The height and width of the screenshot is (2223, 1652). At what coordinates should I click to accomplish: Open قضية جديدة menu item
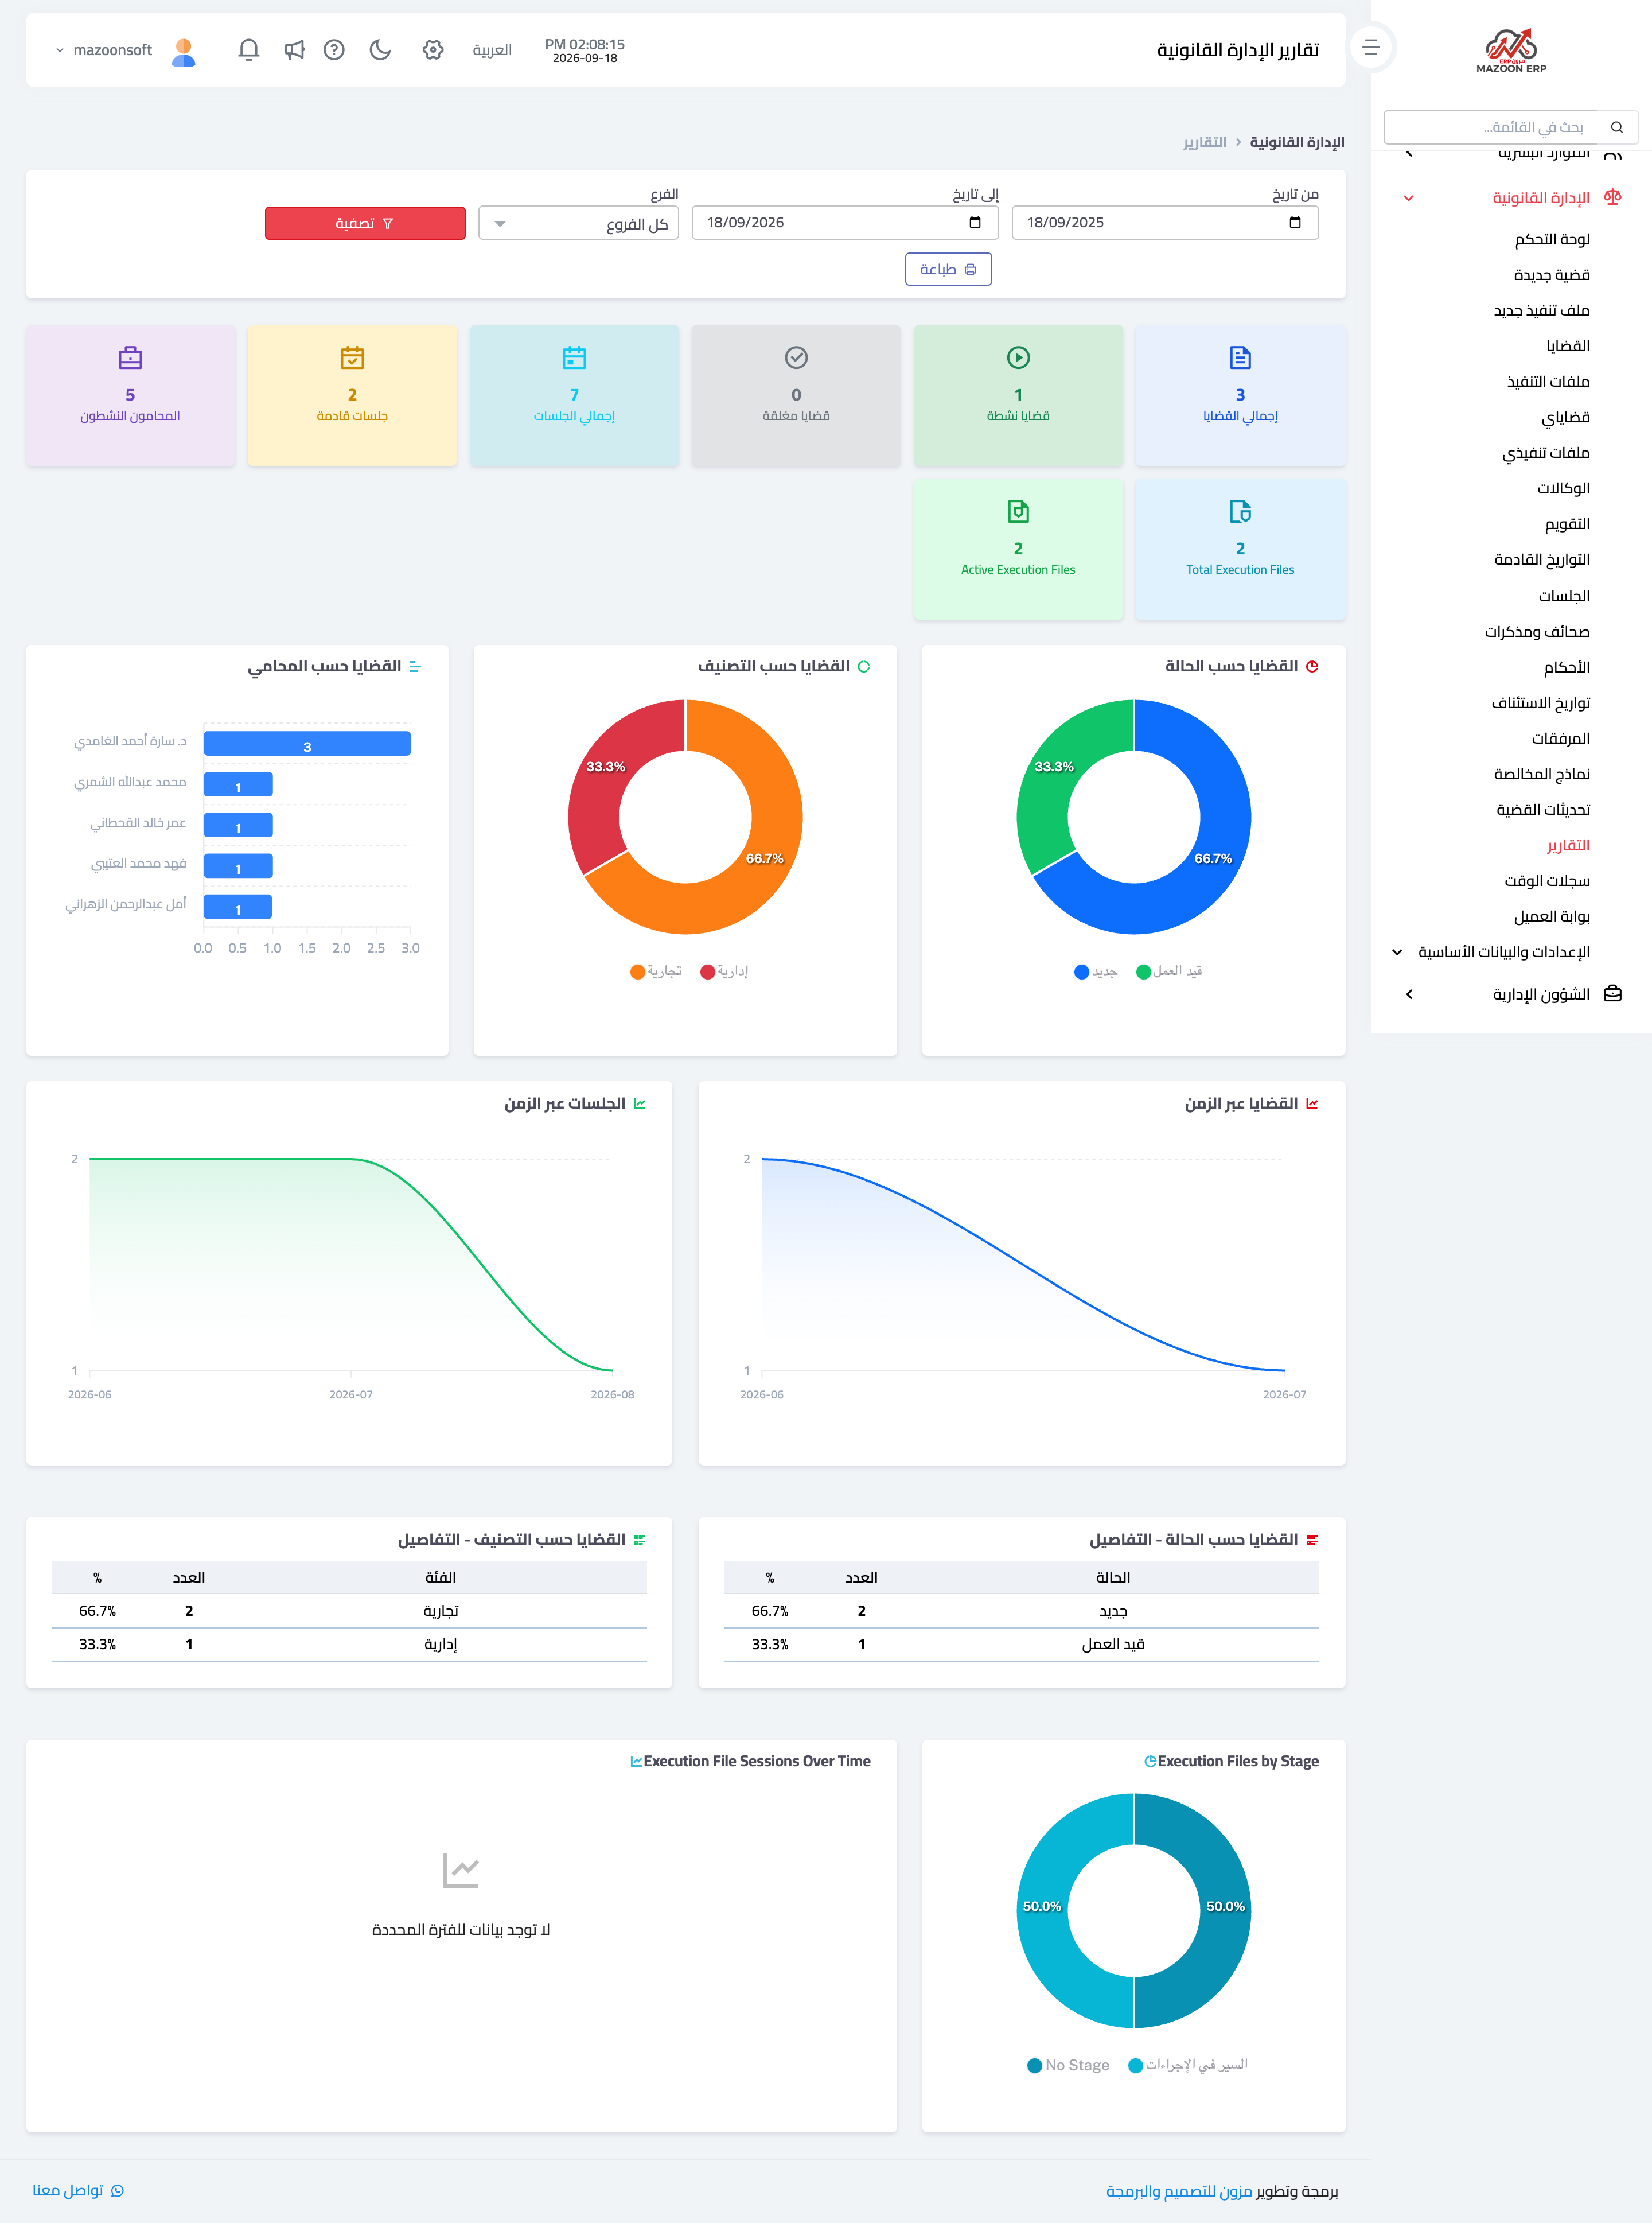(1551, 274)
